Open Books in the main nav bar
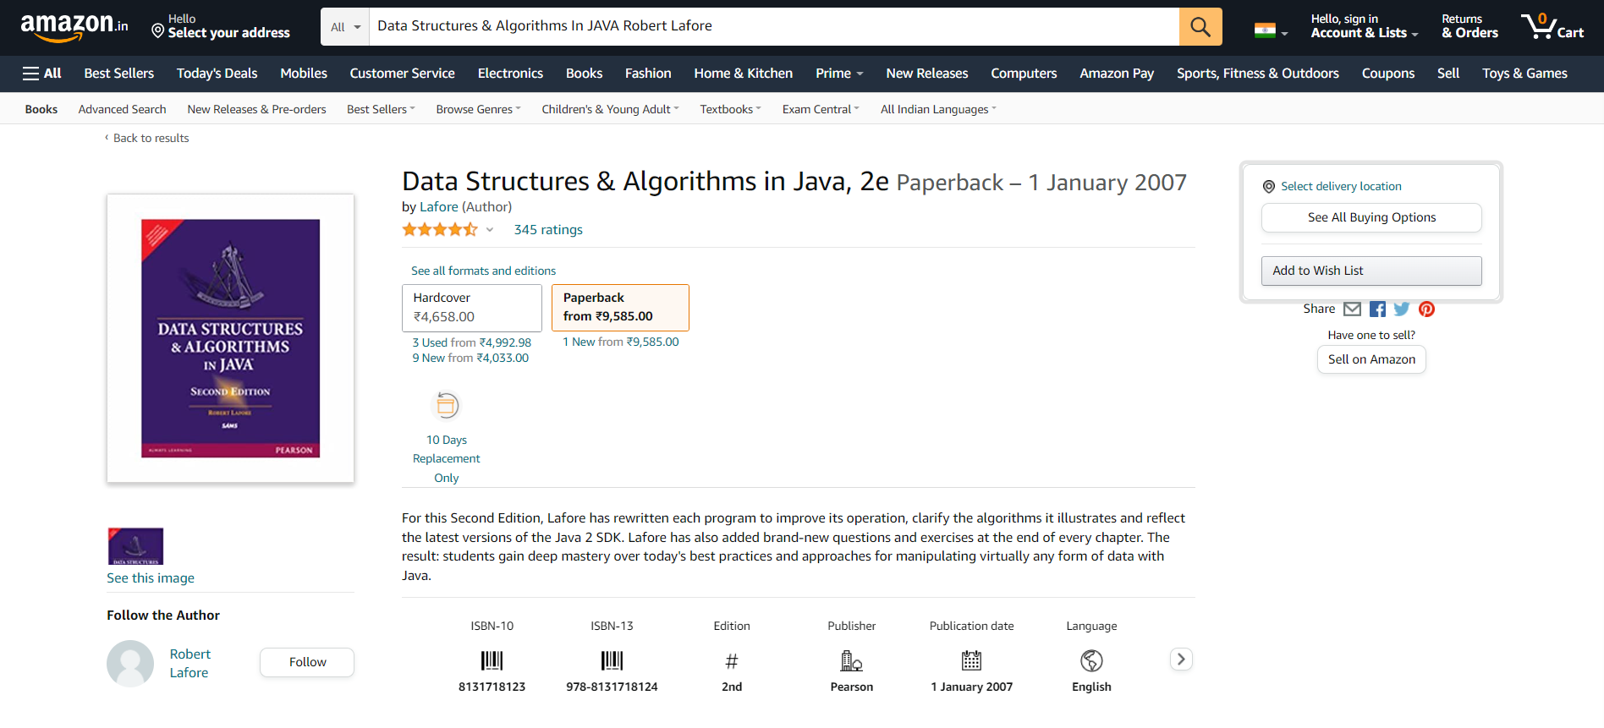 point(584,74)
